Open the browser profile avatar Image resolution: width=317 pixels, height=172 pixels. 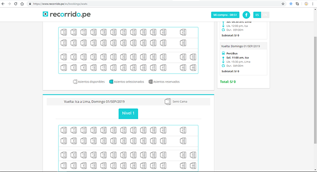point(306,4)
